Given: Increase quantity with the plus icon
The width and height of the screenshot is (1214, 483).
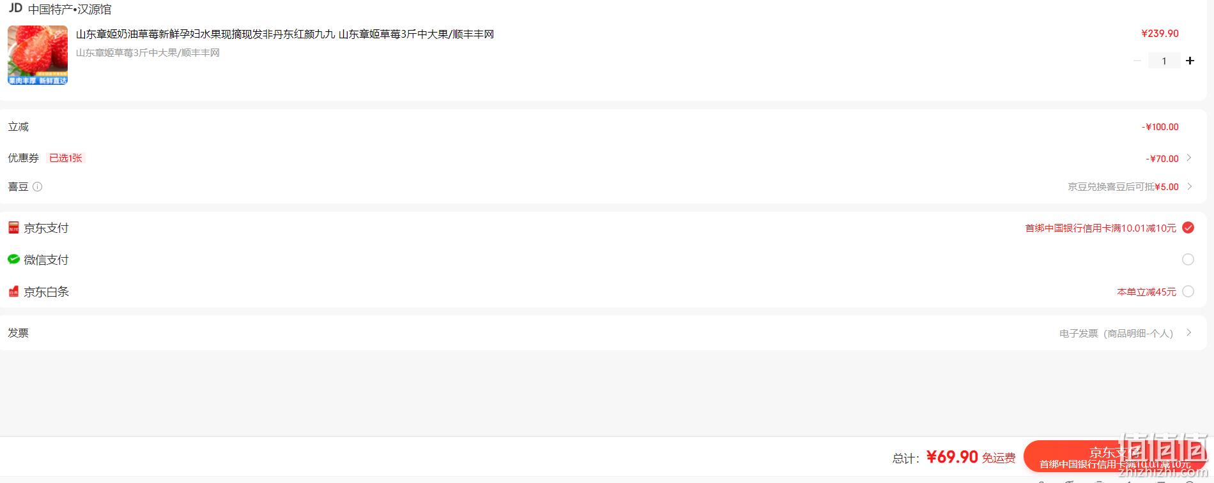Looking at the screenshot, I should pyautogui.click(x=1190, y=61).
